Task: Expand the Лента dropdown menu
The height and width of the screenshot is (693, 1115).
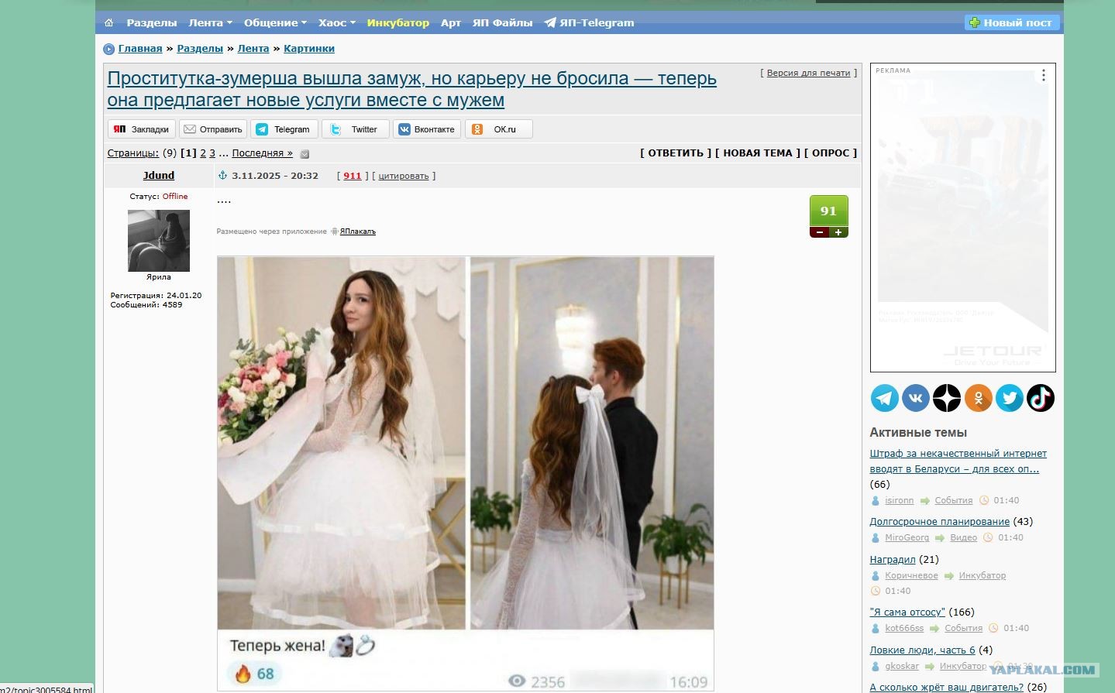Action: click(210, 23)
